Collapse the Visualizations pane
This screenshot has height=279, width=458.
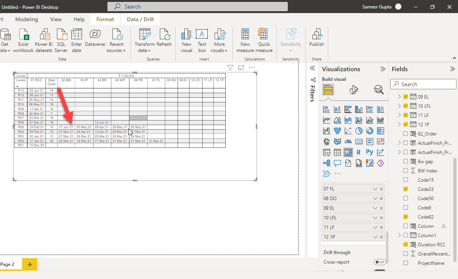pyautogui.click(x=383, y=69)
